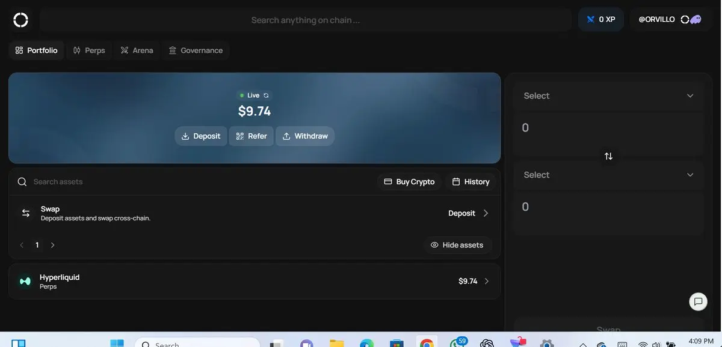Click the Withdraw button
Viewport: 722px width, 347px height.
tap(305, 136)
